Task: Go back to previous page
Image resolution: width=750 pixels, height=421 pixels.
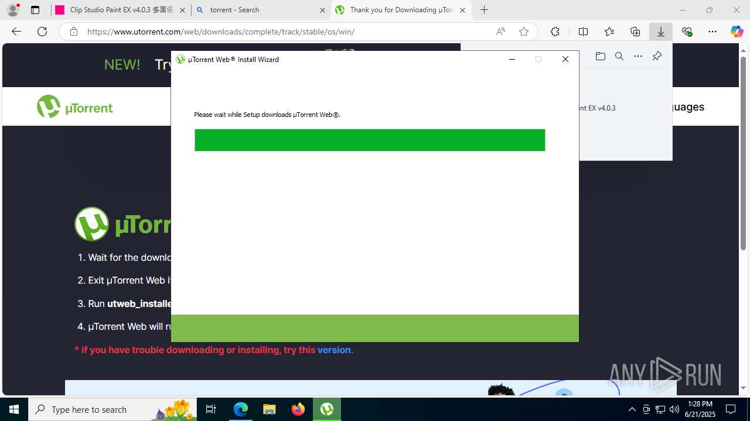Action: click(16, 32)
